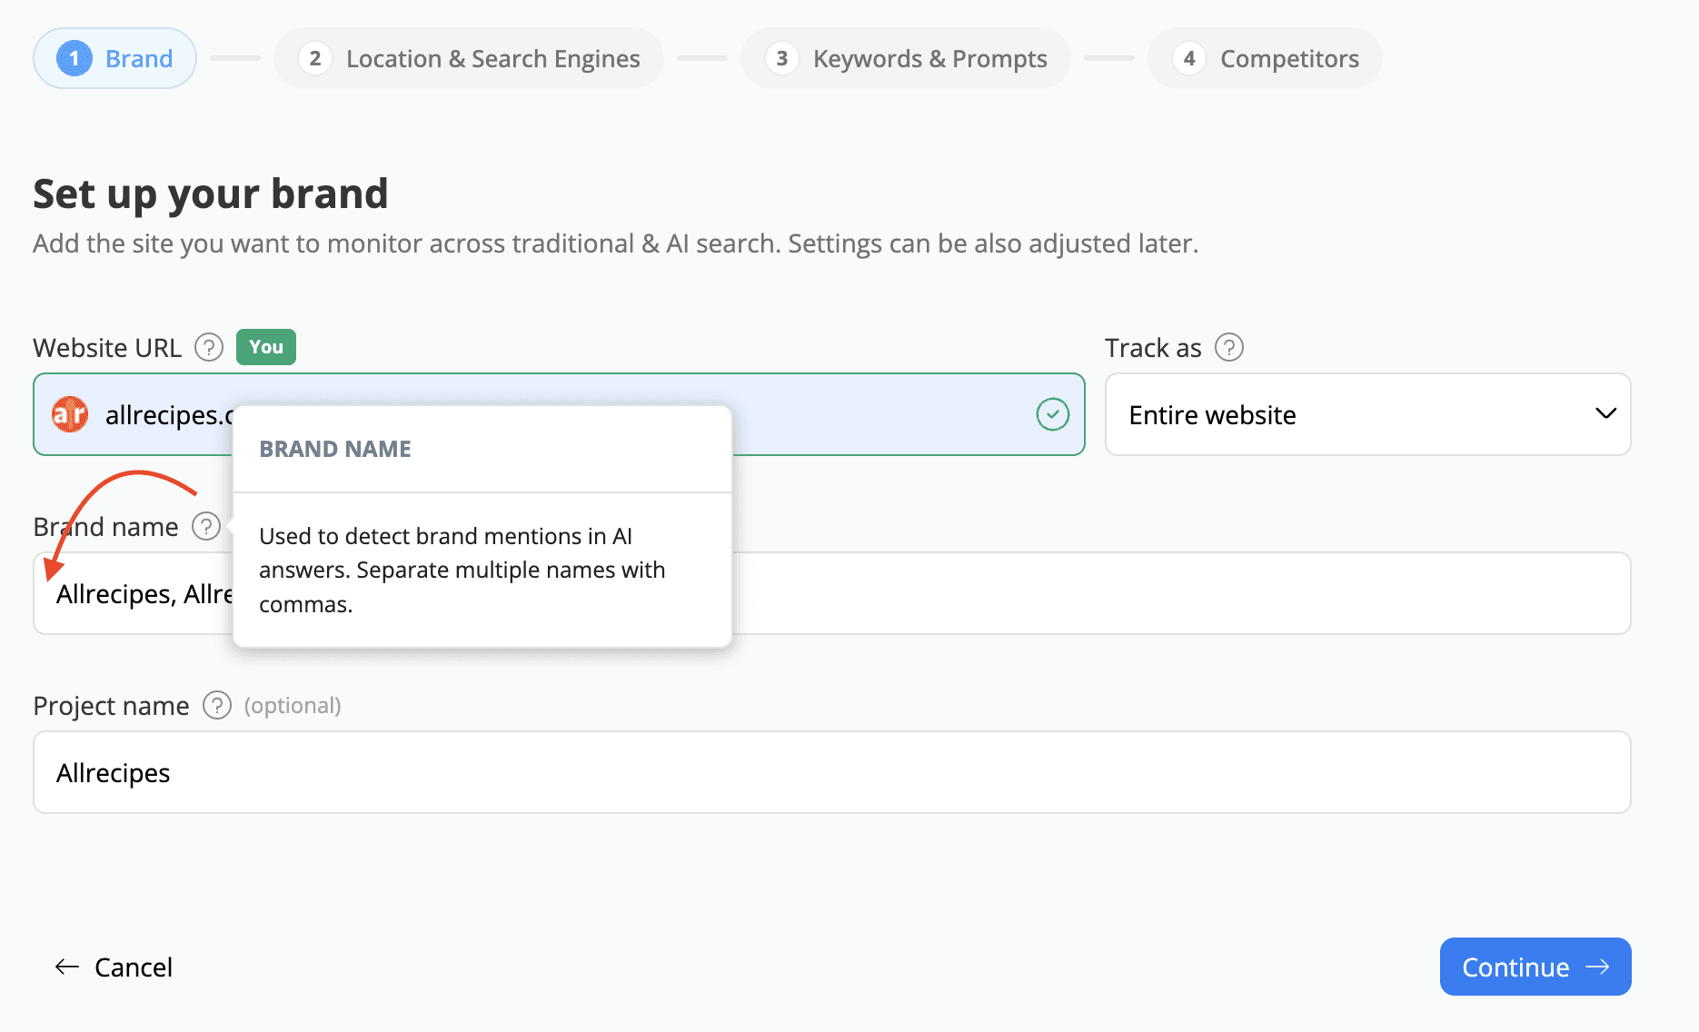The height and width of the screenshot is (1032, 1699).
Task: Click the 'Set up your brand' heading
Action: pyautogui.click(x=211, y=194)
